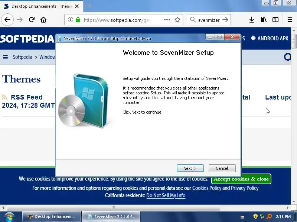The width and height of the screenshot is (297, 222).
Task: Close the SevenMizer setup window
Action: [232, 37]
